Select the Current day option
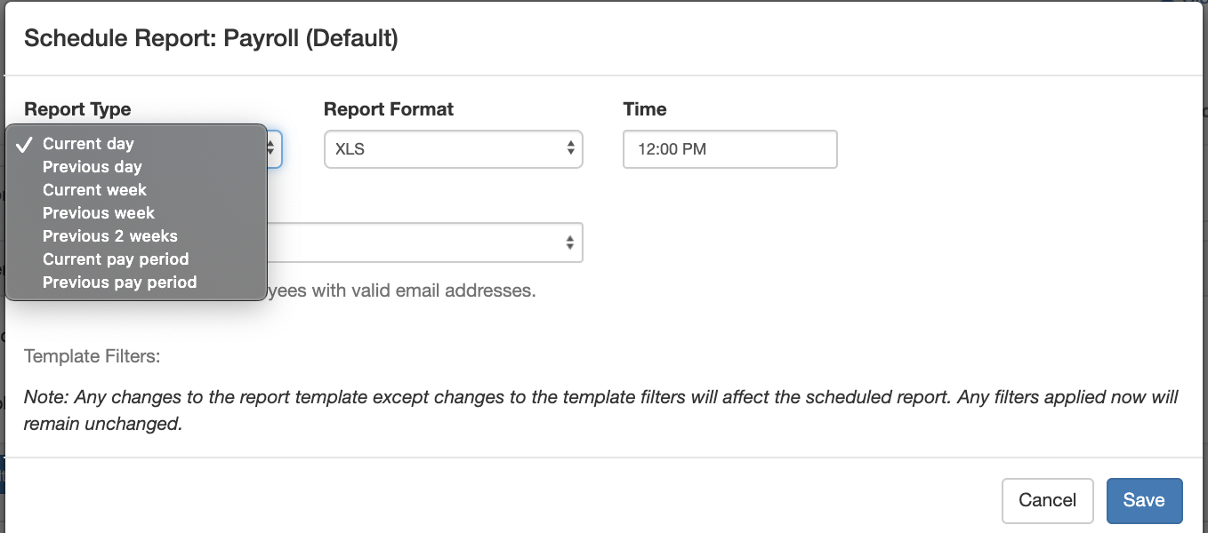 pos(88,144)
